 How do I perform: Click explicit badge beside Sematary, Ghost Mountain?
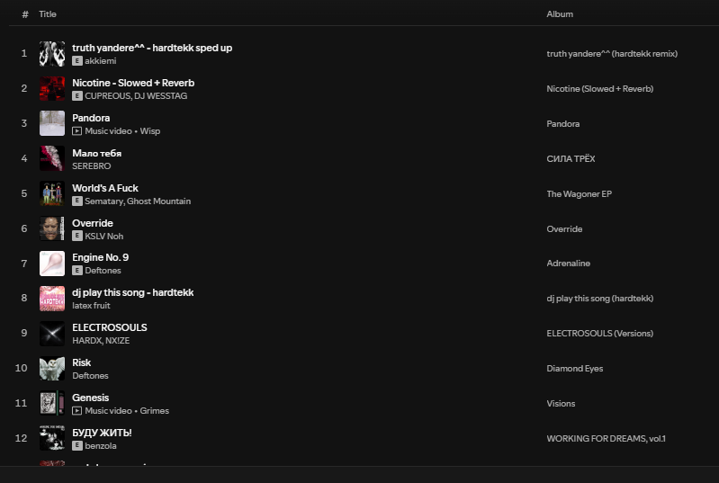(77, 201)
